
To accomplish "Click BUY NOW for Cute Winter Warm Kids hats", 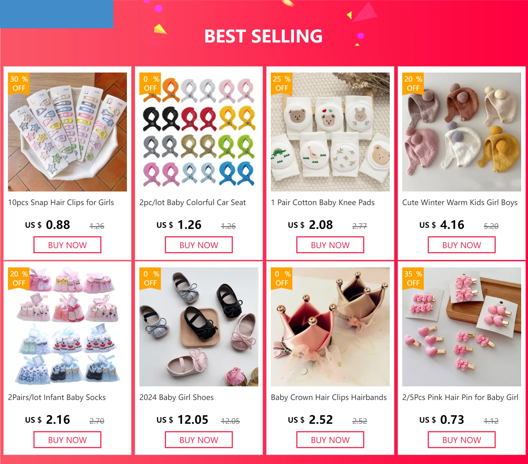I will (462, 245).
